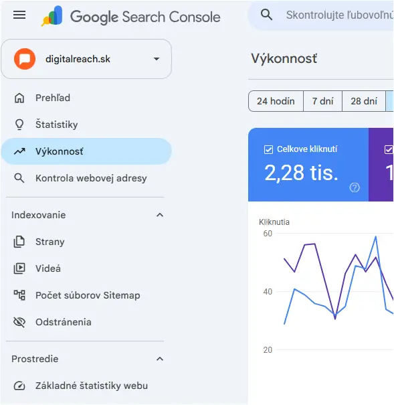The image size is (394, 405).
Task: Collapse the Prostredie section
Action: coord(160,359)
